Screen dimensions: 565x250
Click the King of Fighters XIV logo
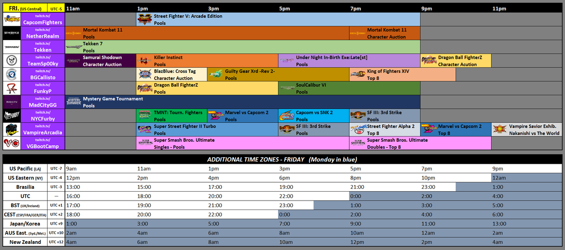point(358,74)
